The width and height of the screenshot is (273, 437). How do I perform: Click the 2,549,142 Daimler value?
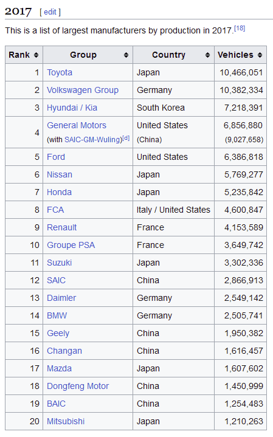coord(243,298)
